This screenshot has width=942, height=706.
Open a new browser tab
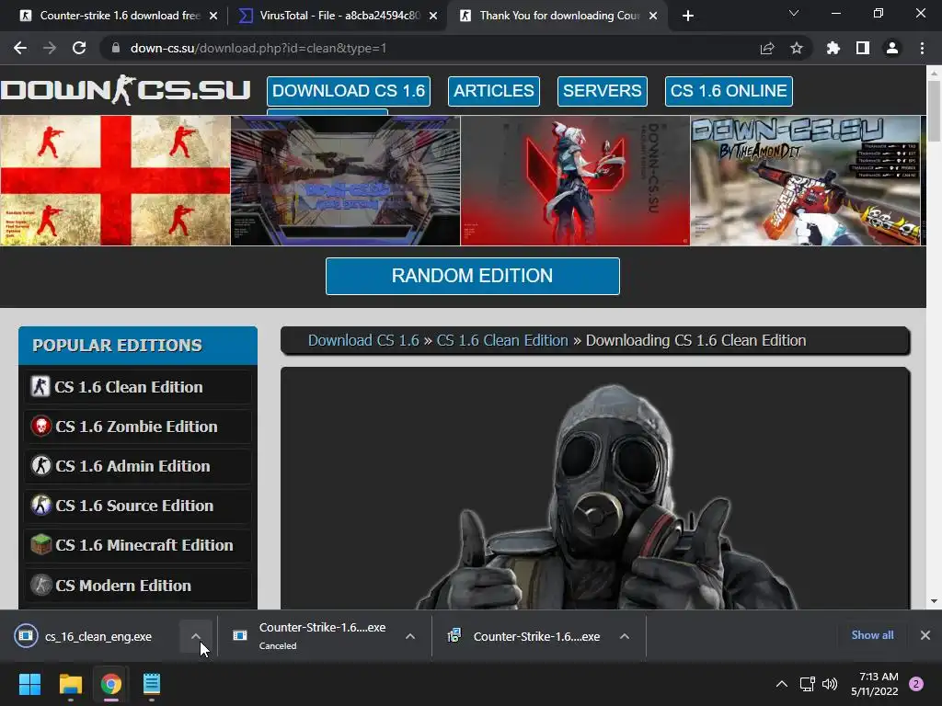point(688,16)
